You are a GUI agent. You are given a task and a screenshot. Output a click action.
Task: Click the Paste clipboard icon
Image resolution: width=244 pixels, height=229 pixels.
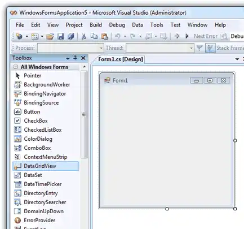tap(104, 36)
